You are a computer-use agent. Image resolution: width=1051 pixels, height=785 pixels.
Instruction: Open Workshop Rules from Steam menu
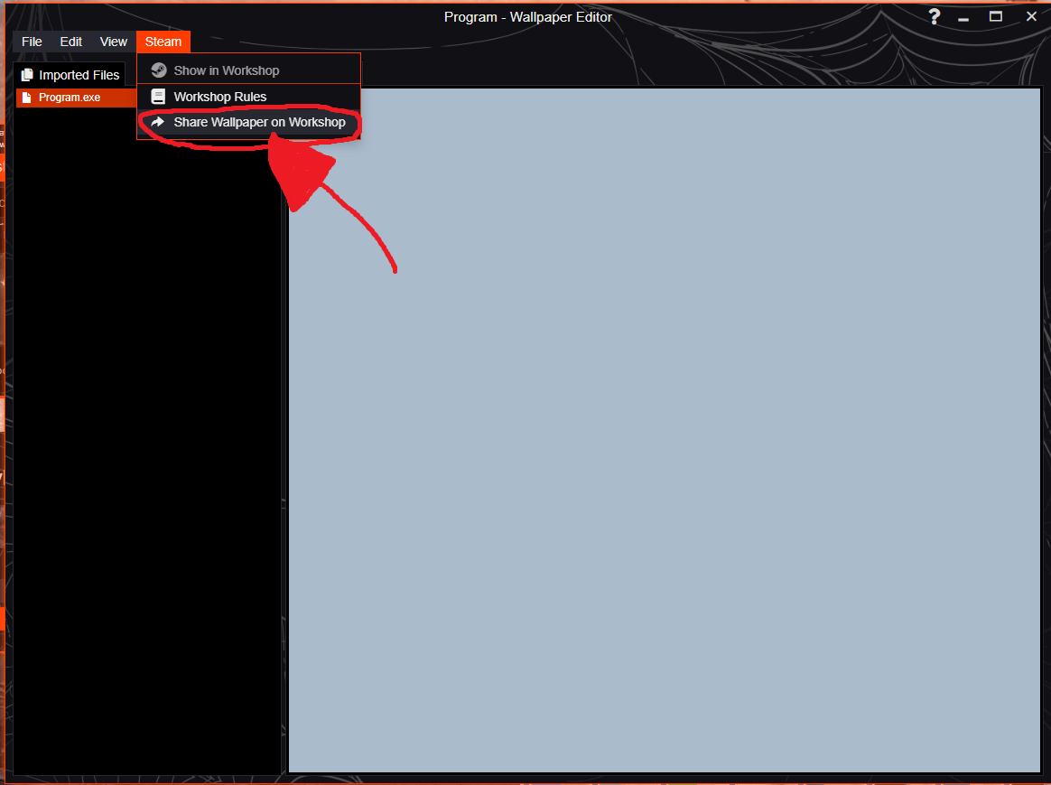tap(248, 97)
